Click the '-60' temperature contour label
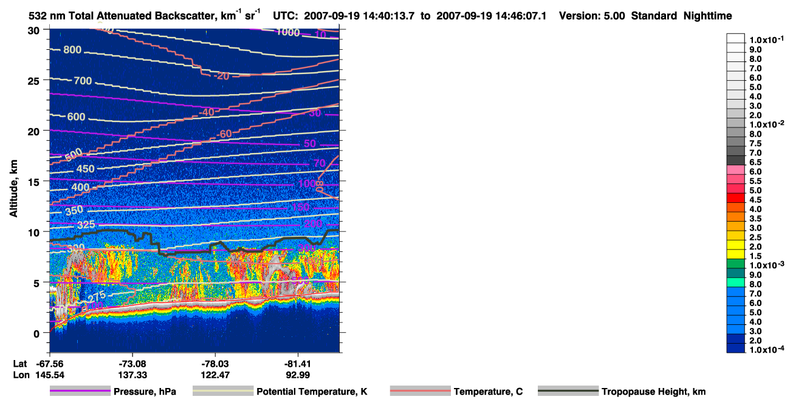790x405 pixels. [x=225, y=134]
